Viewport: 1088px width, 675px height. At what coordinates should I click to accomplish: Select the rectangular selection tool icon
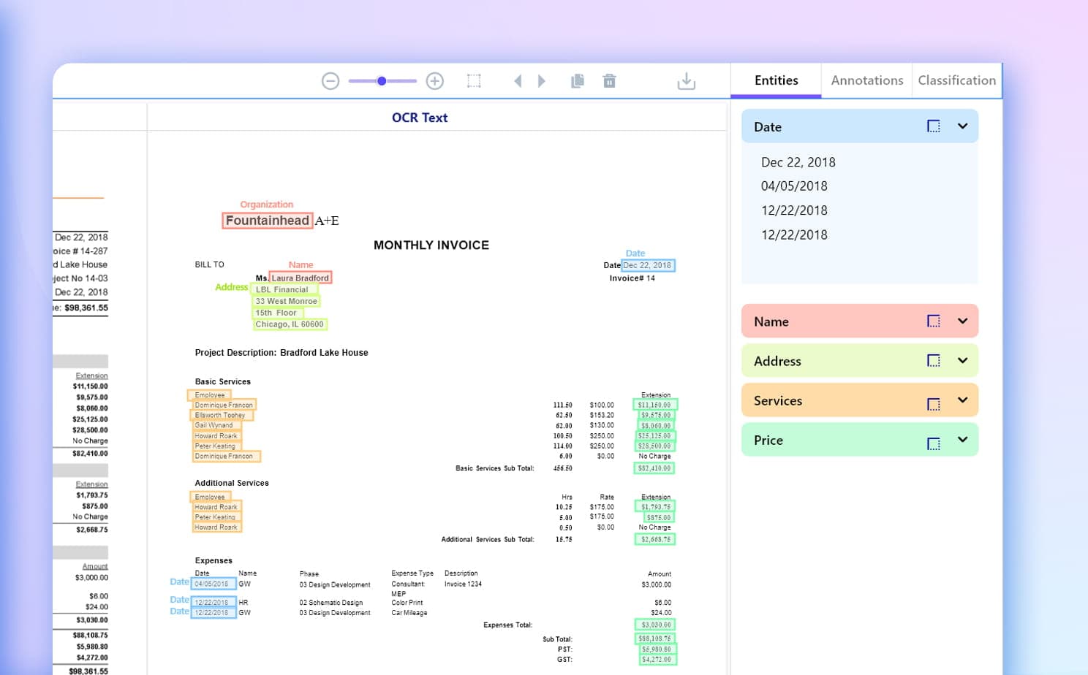474,81
